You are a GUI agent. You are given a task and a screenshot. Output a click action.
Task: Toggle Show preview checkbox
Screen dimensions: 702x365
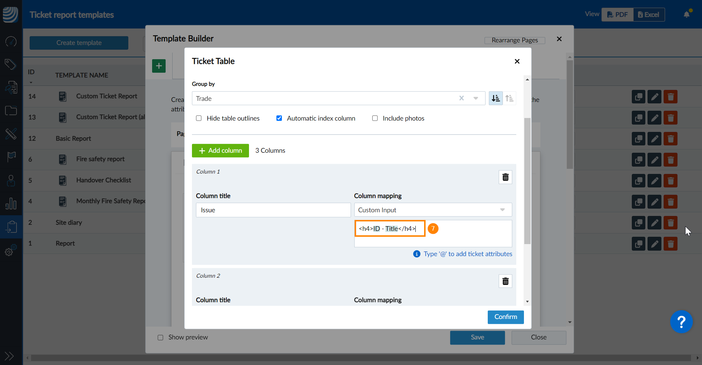(161, 338)
